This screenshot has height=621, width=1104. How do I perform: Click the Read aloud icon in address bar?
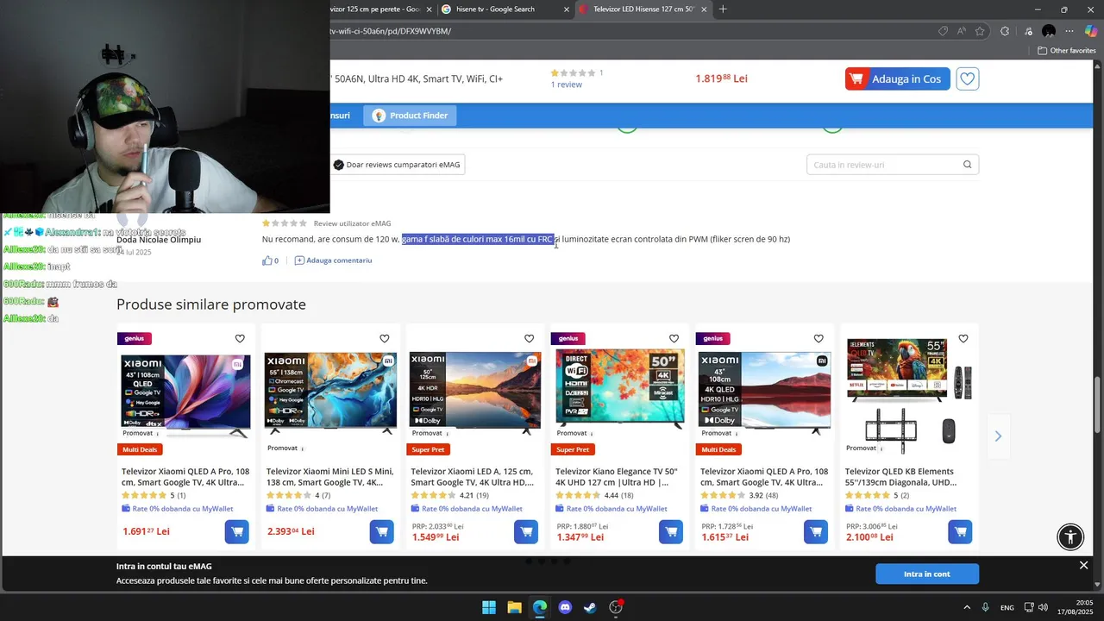pyautogui.click(x=962, y=31)
